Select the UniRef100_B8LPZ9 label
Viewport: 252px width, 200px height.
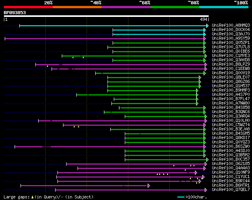point(231,64)
